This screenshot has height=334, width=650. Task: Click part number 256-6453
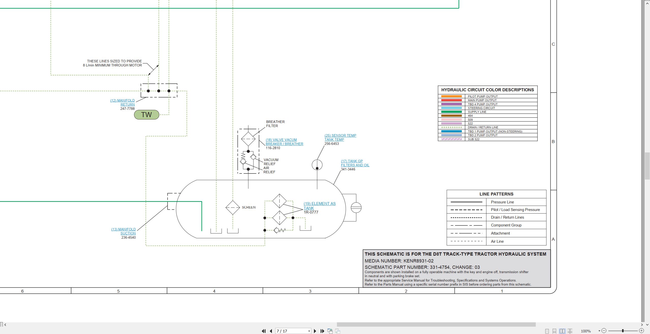[x=332, y=144]
